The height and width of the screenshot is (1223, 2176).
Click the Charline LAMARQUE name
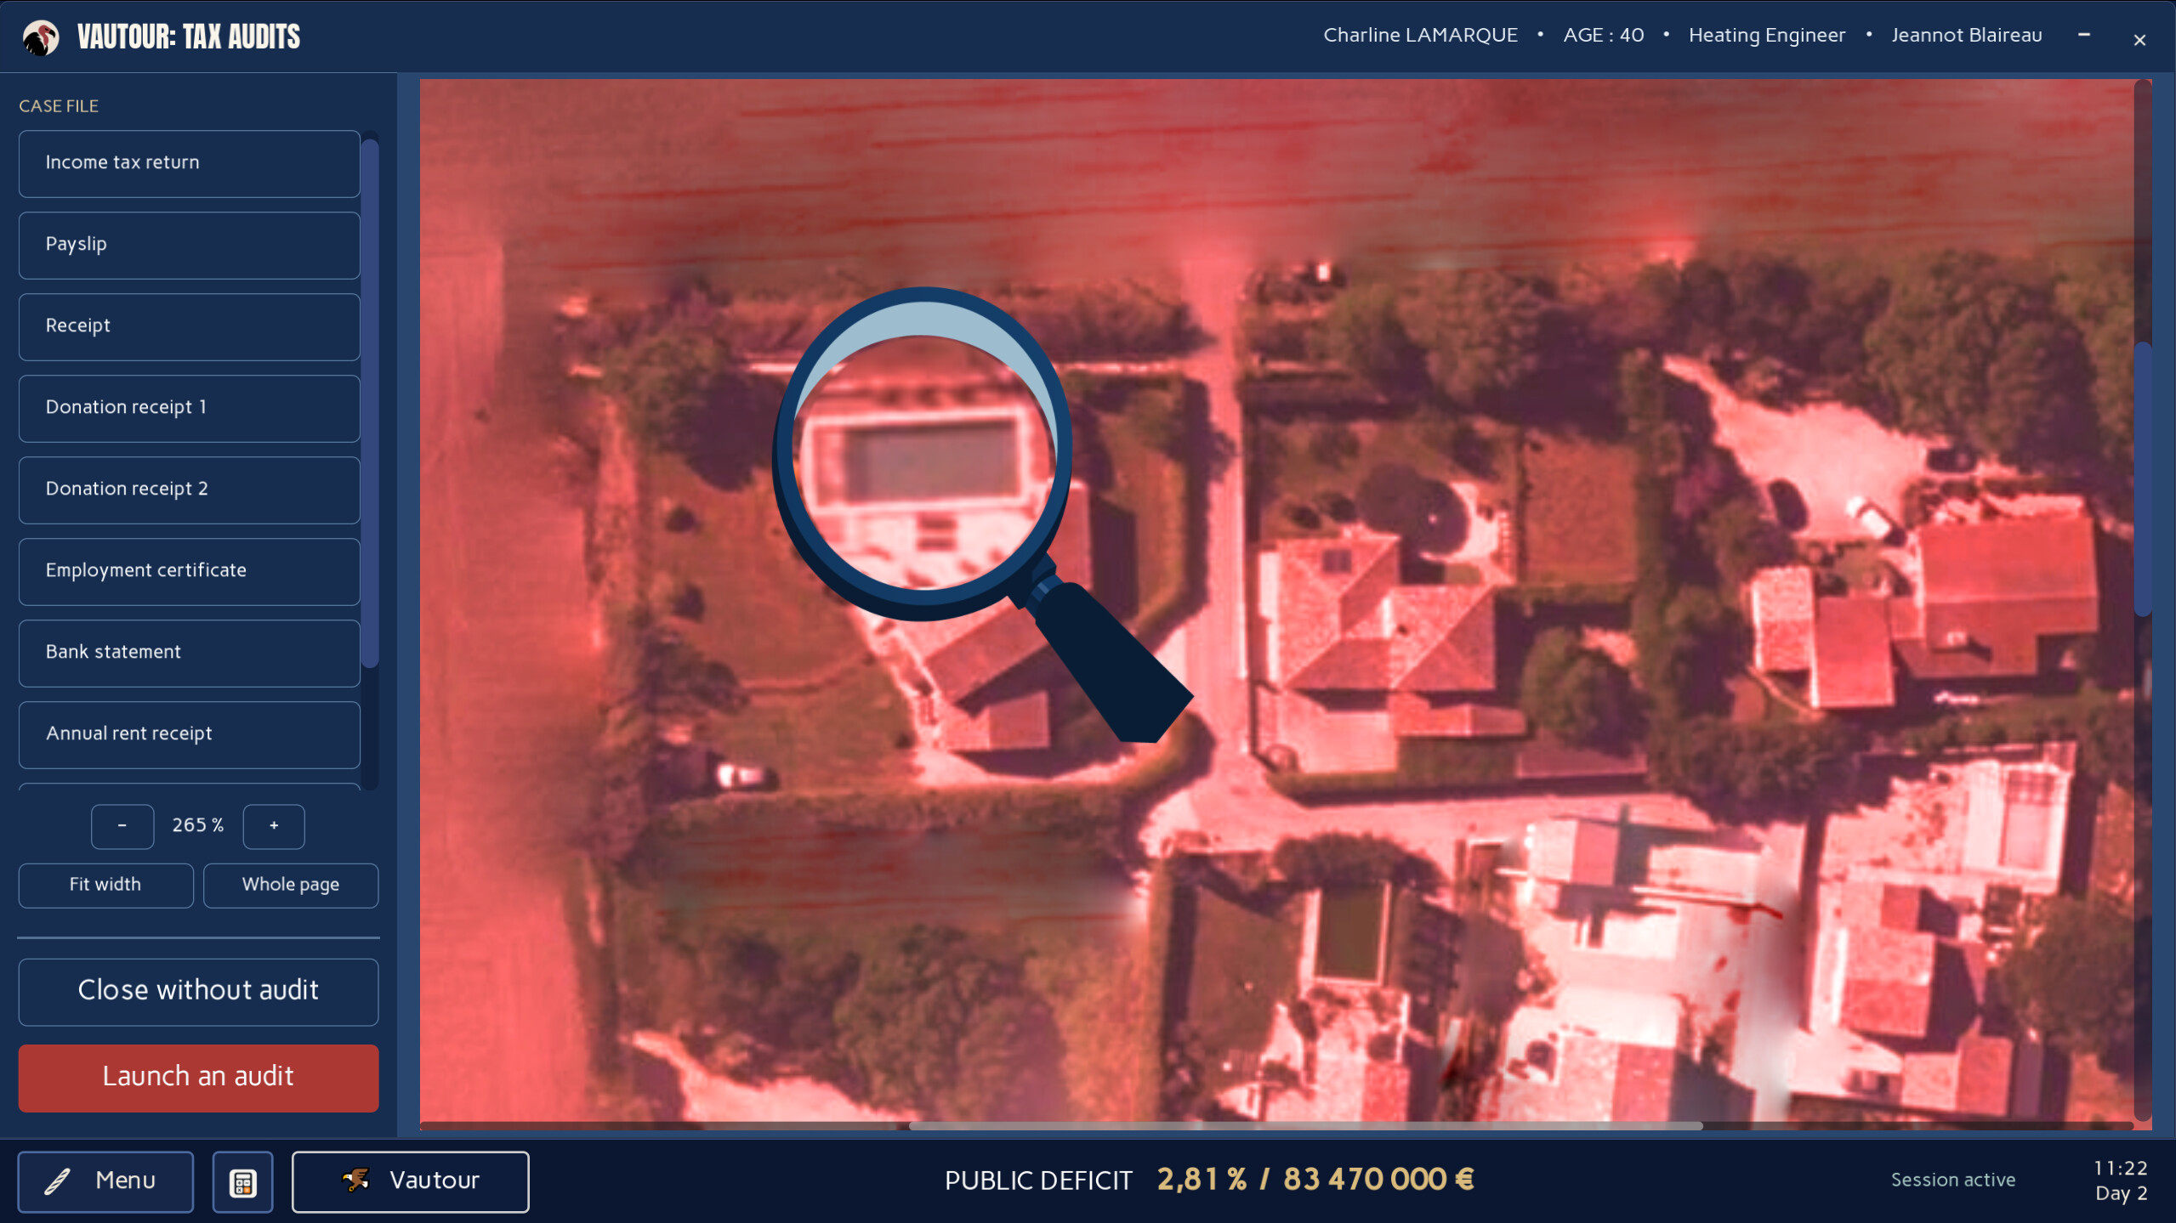pyautogui.click(x=1420, y=36)
